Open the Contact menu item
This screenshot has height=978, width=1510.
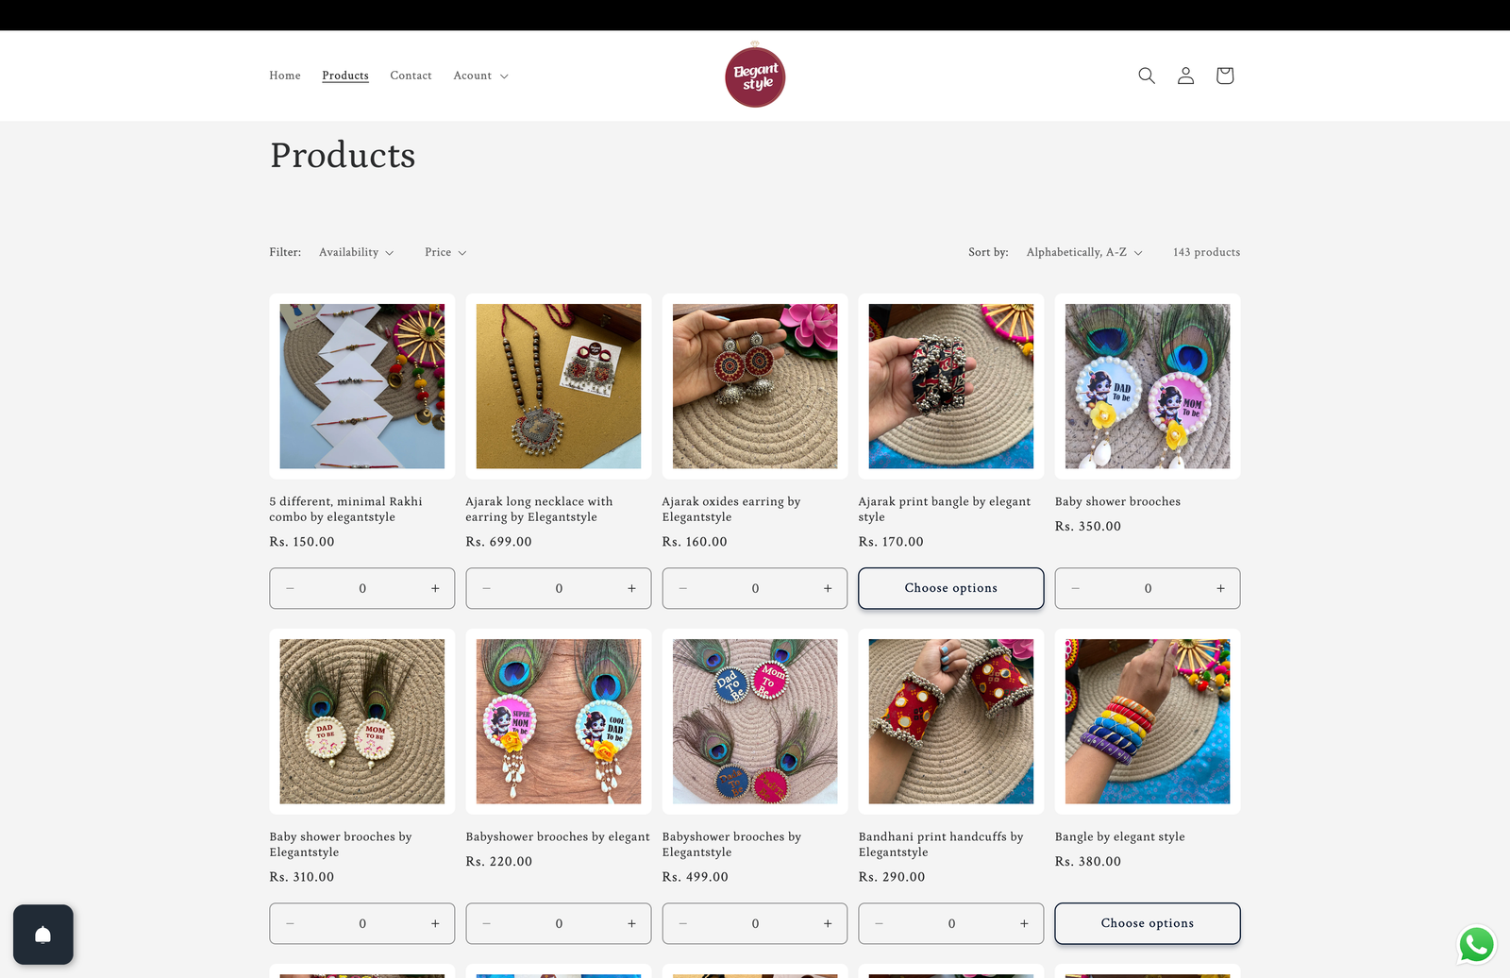tap(411, 76)
